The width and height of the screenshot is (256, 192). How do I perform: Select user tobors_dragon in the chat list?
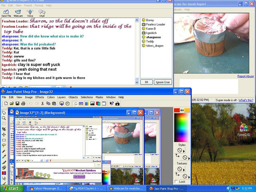coord(153,46)
